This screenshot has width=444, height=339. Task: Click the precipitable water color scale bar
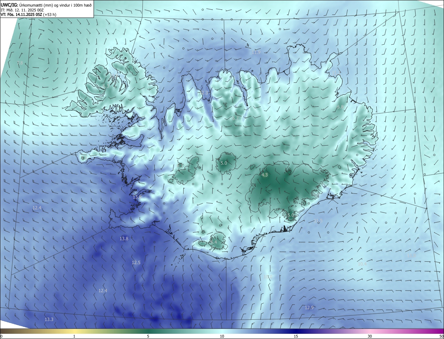coord(222,331)
